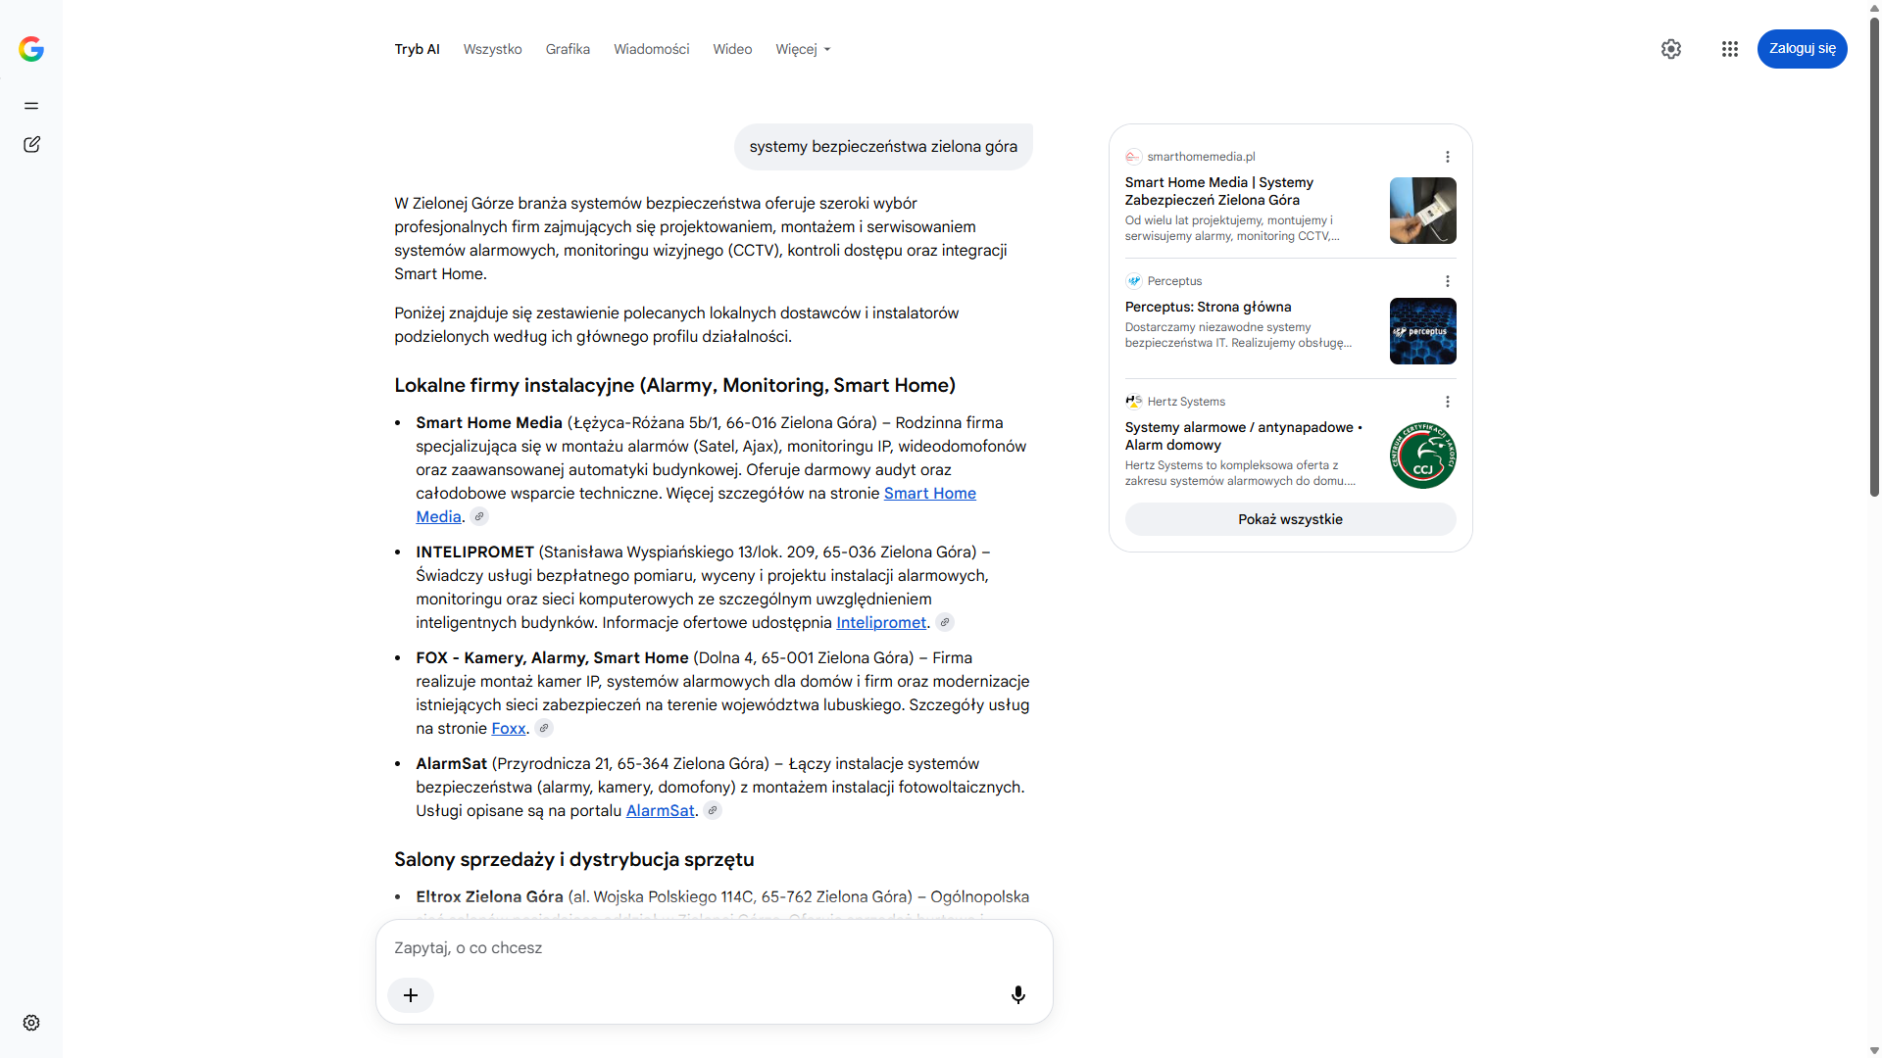Click Pokaż wszystkie button

point(1291,519)
